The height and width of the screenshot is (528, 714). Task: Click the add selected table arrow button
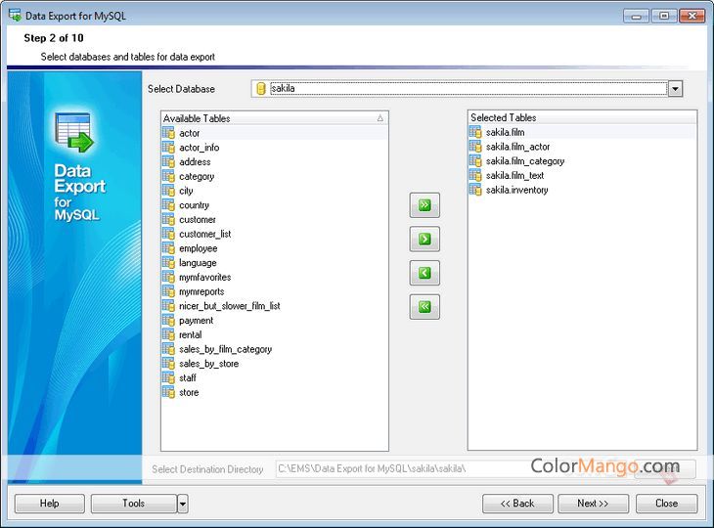click(424, 239)
